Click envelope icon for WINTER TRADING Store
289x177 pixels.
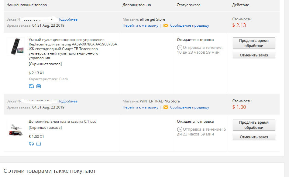166,107
